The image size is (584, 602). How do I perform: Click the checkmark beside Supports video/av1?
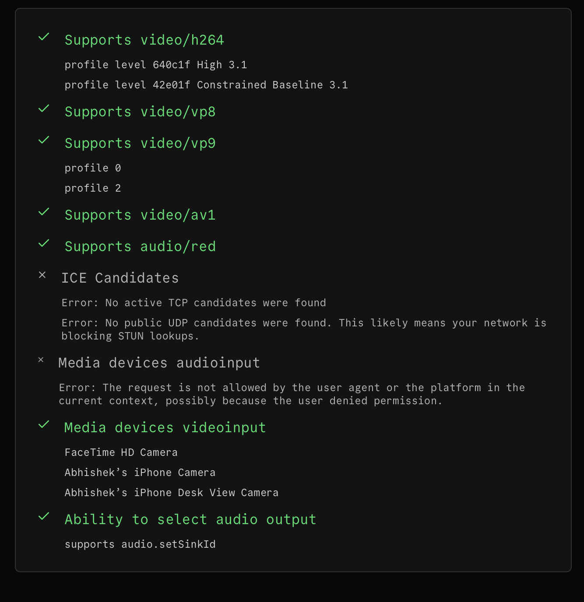44,212
